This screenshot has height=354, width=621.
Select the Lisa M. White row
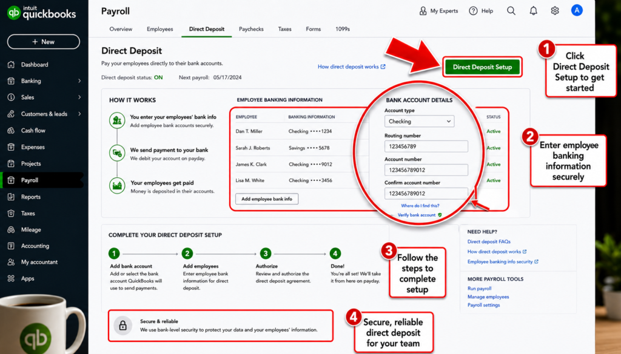369,180
